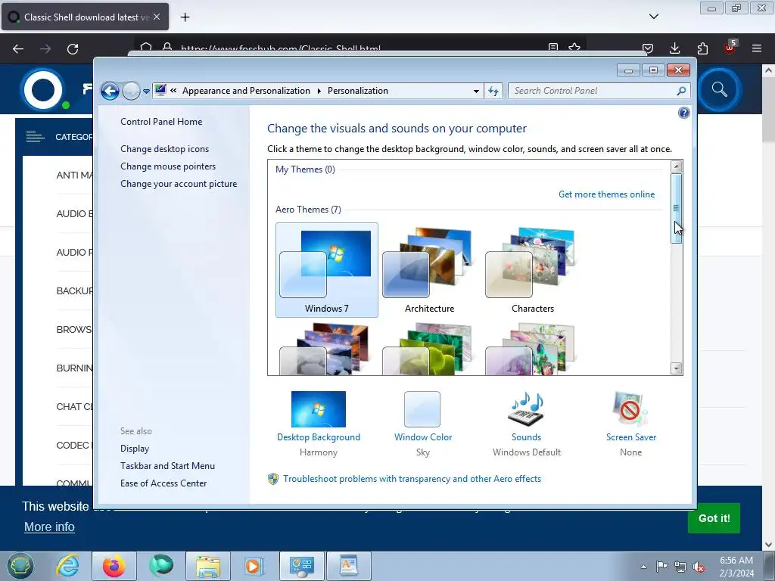Image resolution: width=775 pixels, height=581 pixels.
Task: Click the FossHub logo circle
Action: point(43,91)
